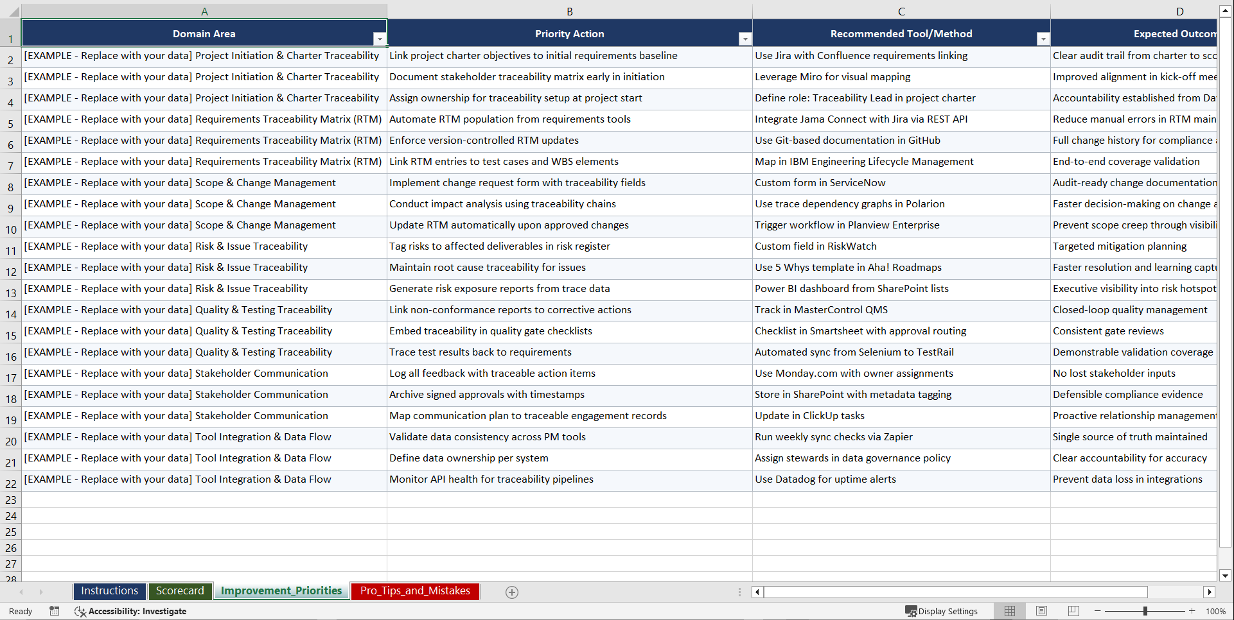This screenshot has width=1234, height=620.
Task: Open the Recommended Tool/Method filter dropdown
Action: point(1043,39)
